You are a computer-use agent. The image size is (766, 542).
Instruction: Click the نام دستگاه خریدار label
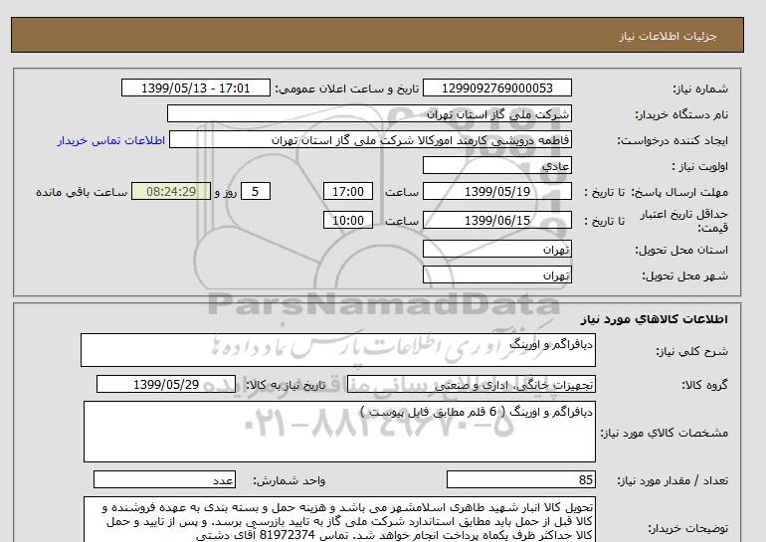tap(681, 114)
